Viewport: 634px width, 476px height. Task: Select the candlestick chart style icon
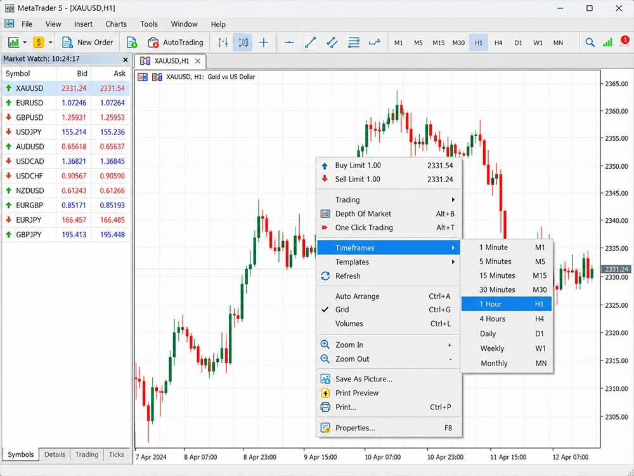[243, 43]
